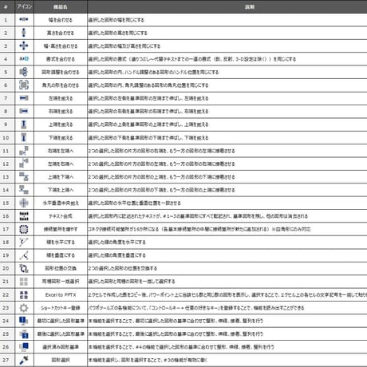
Task: Click the description 2つの選択した図形の位置を交換する
Action: coord(123,268)
